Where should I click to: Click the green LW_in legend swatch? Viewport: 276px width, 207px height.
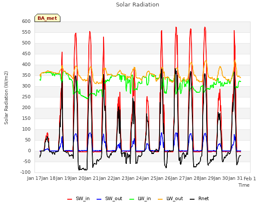(x=132, y=199)
